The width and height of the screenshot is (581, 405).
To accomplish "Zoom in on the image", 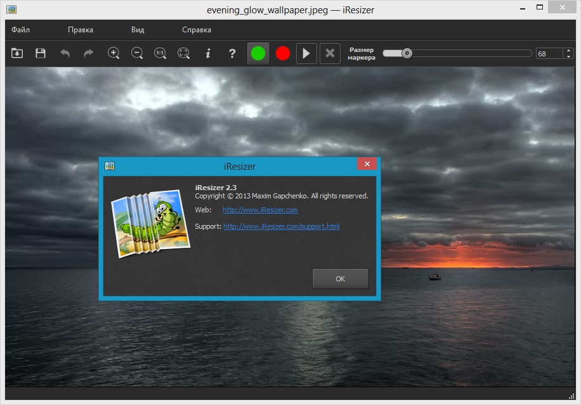I will (x=114, y=53).
